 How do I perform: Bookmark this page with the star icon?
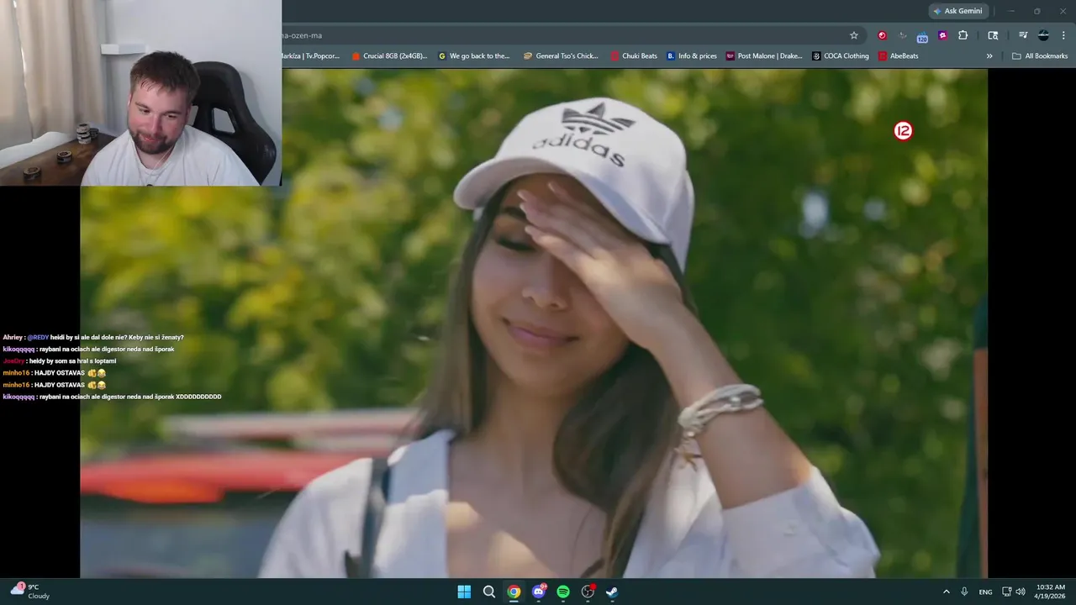(854, 35)
